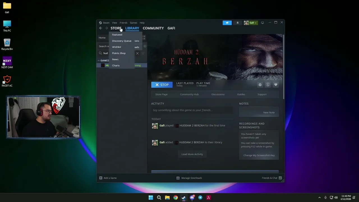This screenshot has height=202, width=359.
Task: Launch FACEIT AC from the desktop
Action: click(7, 81)
